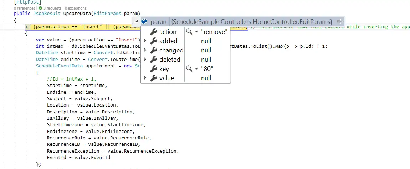This screenshot has width=410, height=169.
Task: Click 'EventId = value.EventId' line
Action: click(78, 158)
